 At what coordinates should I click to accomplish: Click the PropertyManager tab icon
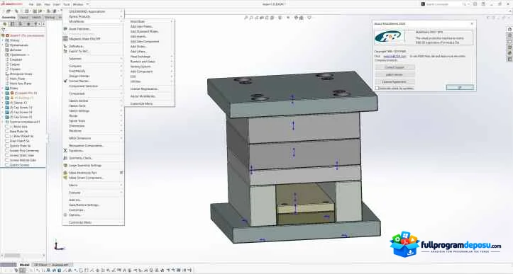[13, 24]
